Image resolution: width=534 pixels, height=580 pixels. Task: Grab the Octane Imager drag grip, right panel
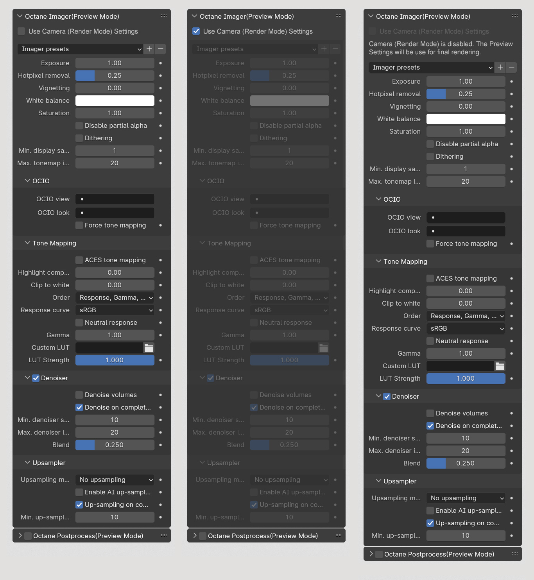coord(515,16)
